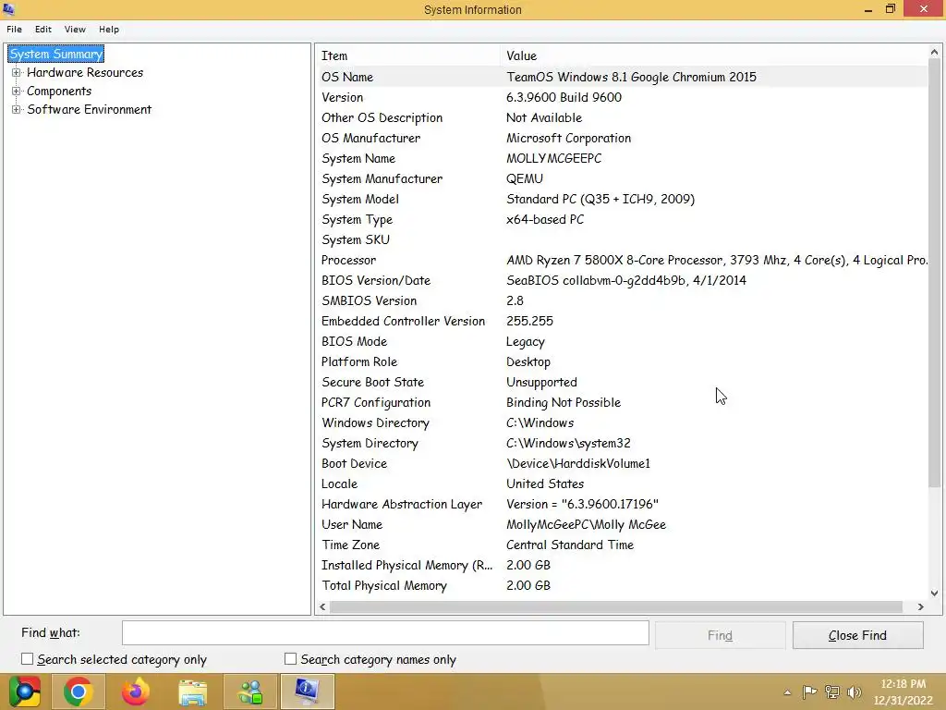Open the File menu
The height and width of the screenshot is (710, 946).
coord(15,29)
